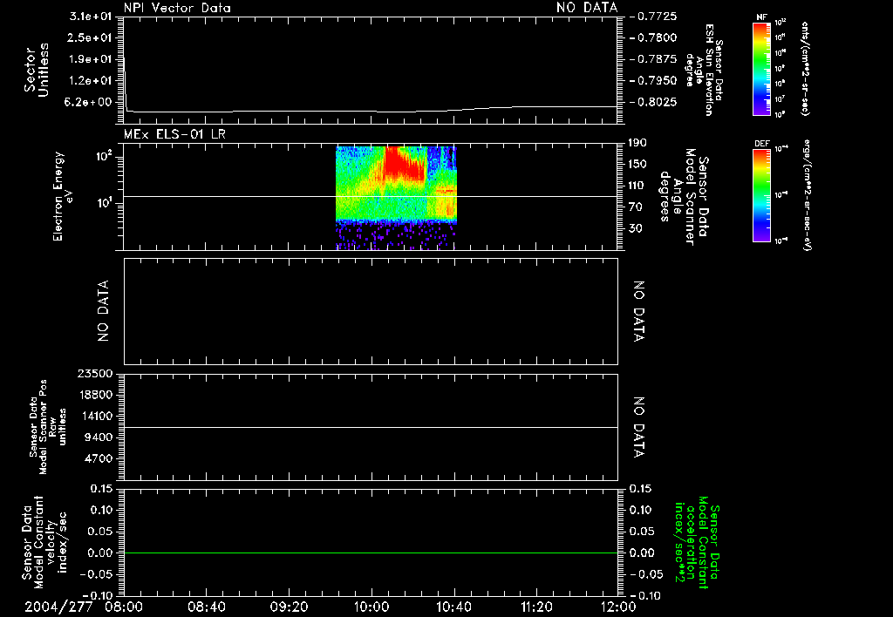The image size is (893, 617).
Task: Click the green zero line in velocity panel
Action: coord(371,553)
